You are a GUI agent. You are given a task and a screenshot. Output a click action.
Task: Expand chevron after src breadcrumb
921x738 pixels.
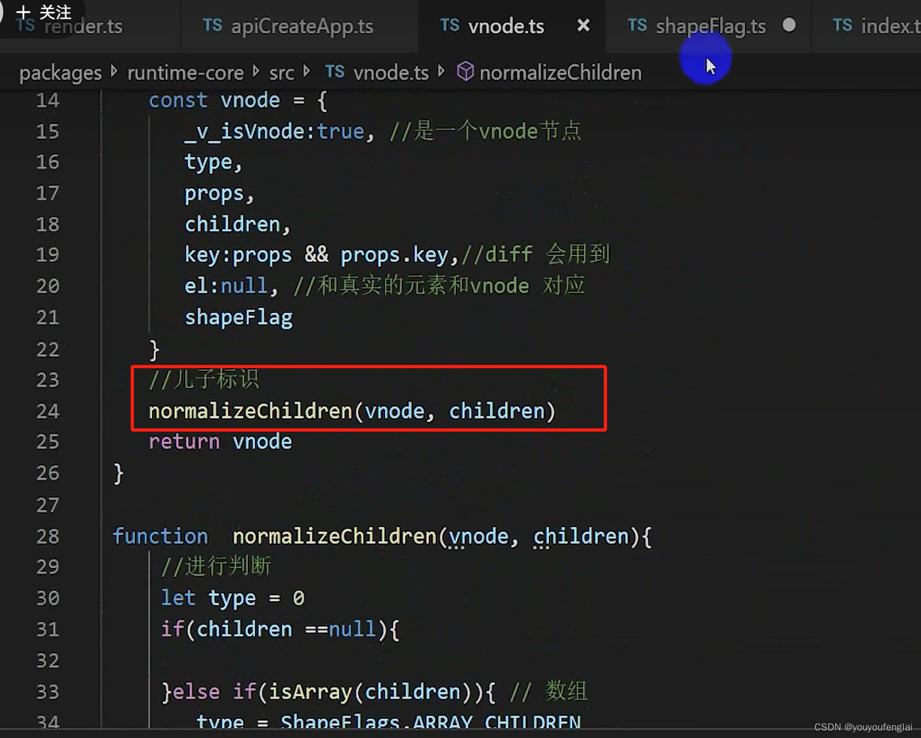(x=306, y=71)
